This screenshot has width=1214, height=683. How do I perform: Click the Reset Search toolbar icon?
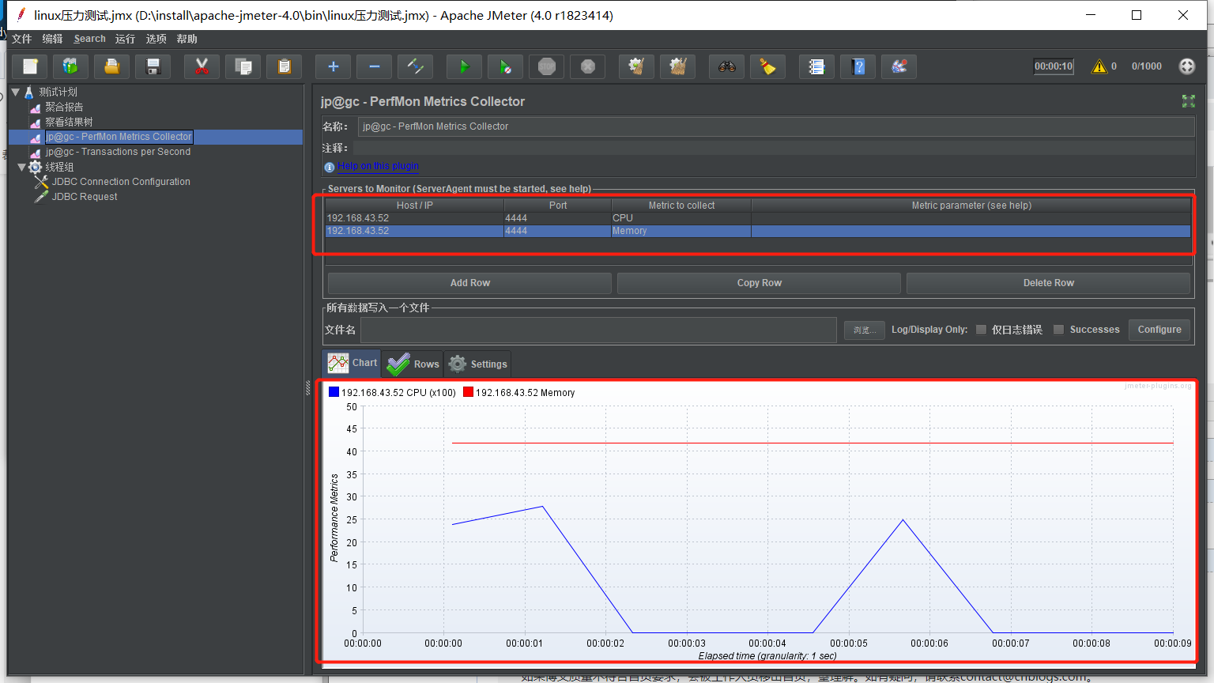[768, 67]
